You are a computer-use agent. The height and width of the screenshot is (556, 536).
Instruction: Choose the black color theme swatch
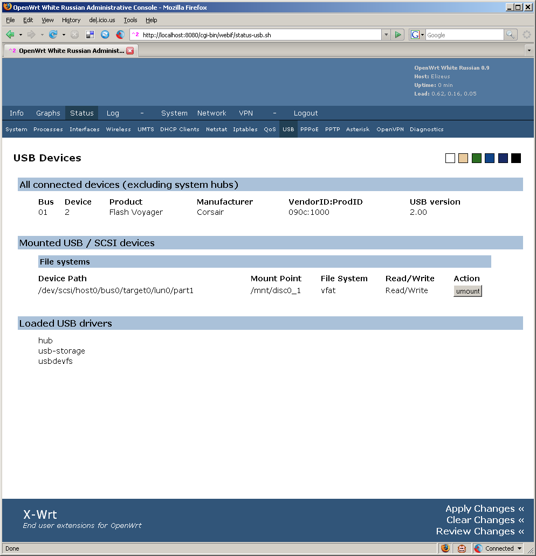pos(516,158)
